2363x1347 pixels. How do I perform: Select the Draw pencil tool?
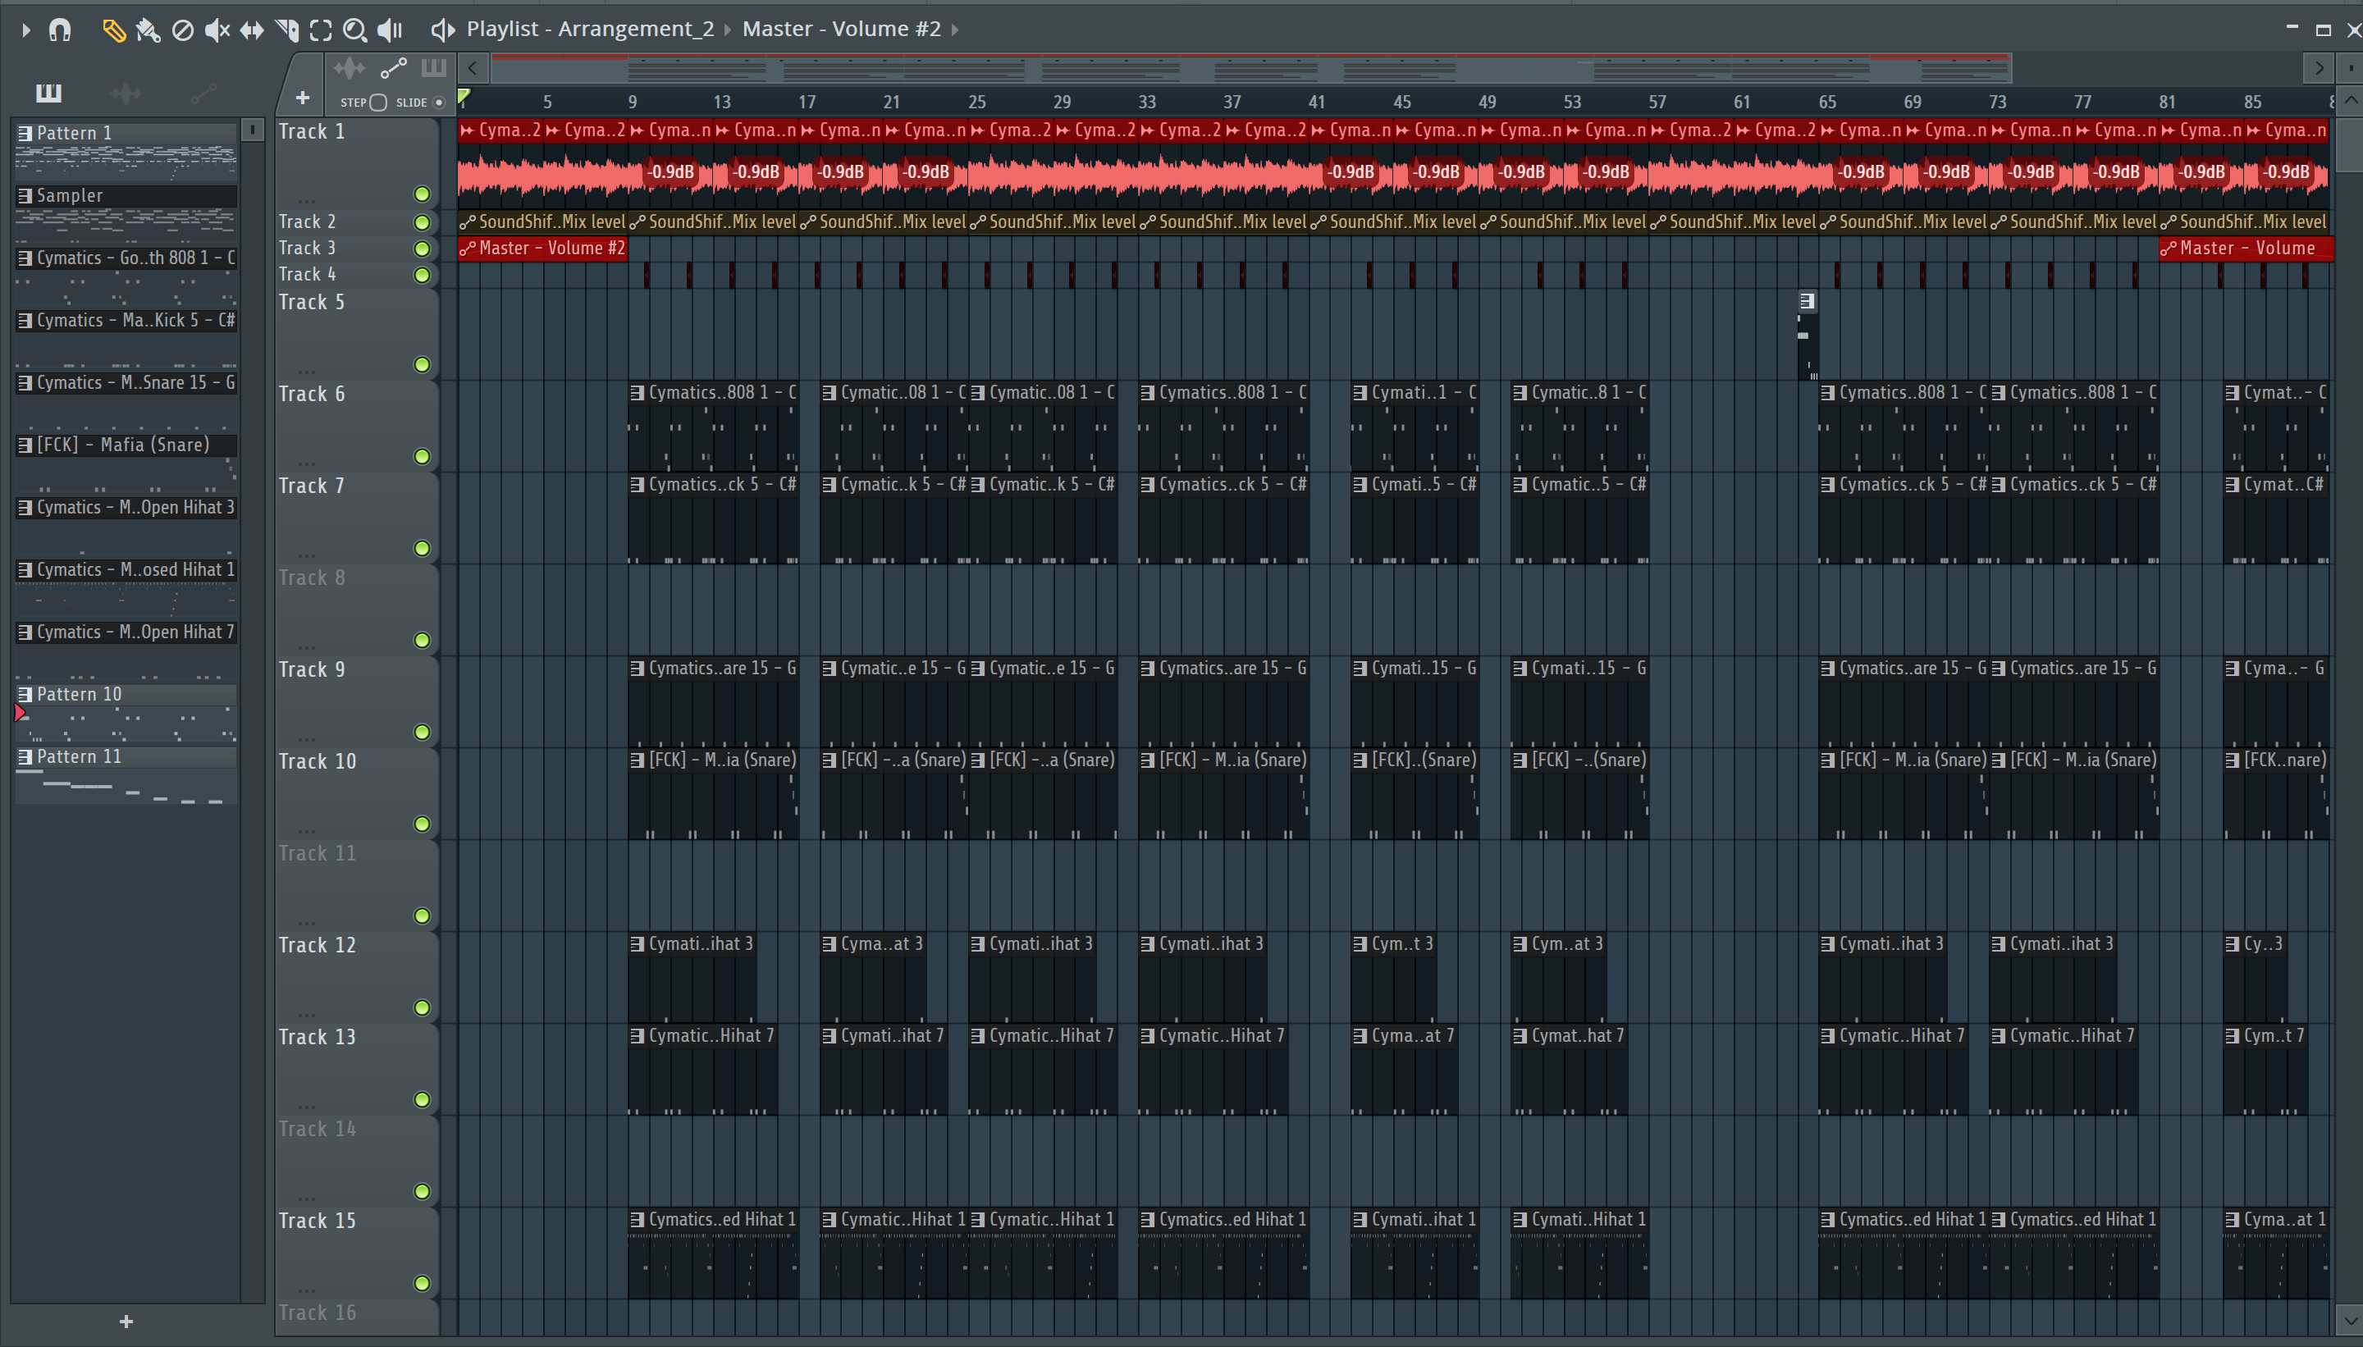113,30
